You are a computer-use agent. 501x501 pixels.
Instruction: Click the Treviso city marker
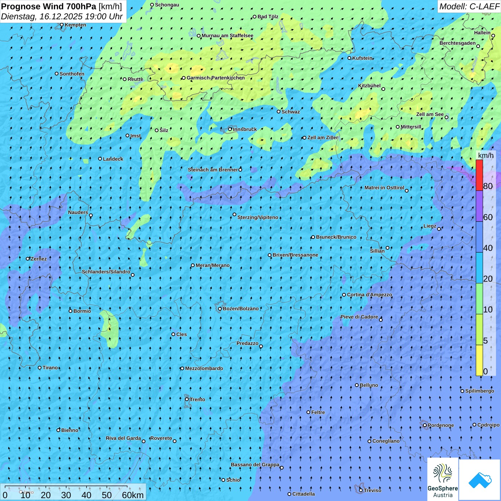click(x=361, y=490)
